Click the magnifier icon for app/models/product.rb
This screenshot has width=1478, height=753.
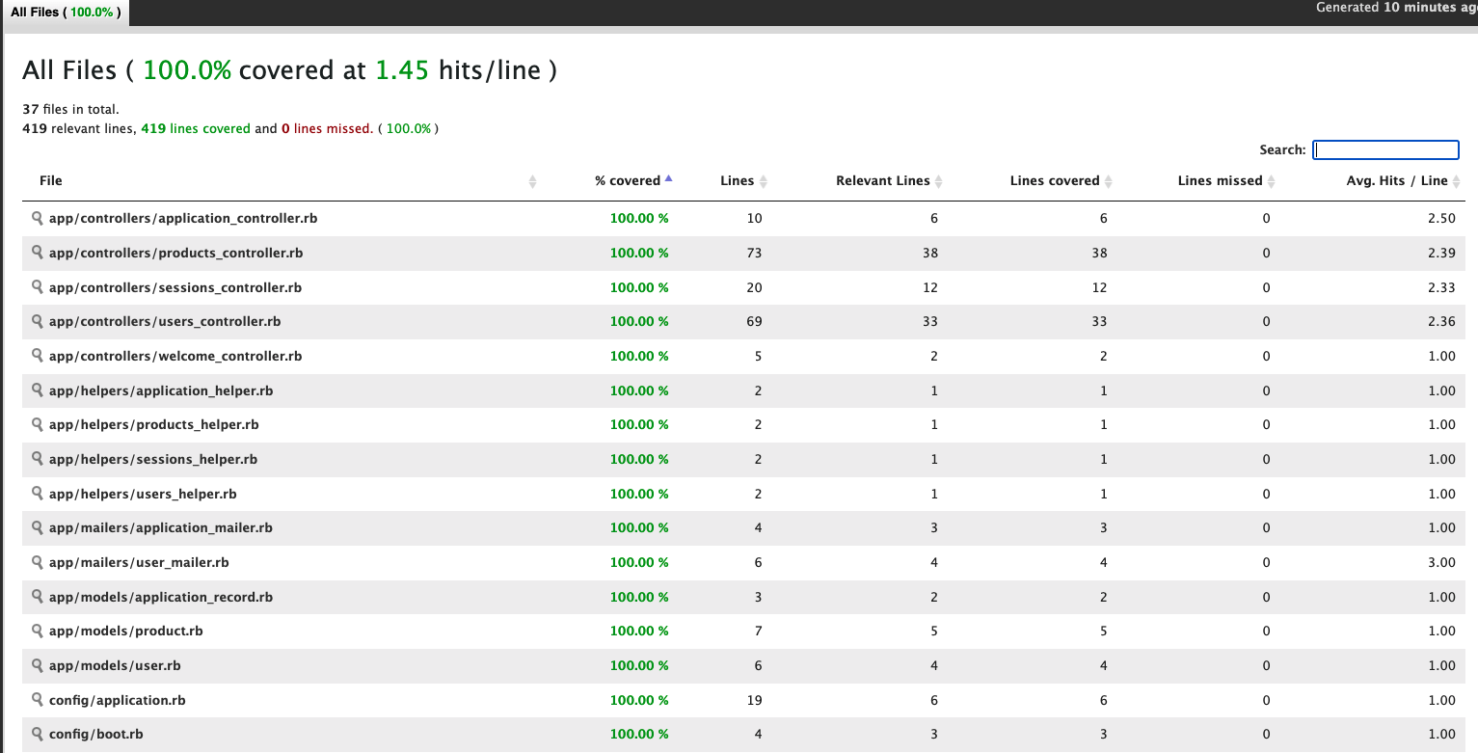(38, 631)
